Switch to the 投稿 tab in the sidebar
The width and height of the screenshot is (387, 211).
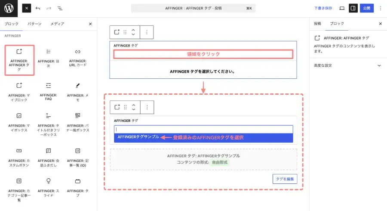click(317, 24)
